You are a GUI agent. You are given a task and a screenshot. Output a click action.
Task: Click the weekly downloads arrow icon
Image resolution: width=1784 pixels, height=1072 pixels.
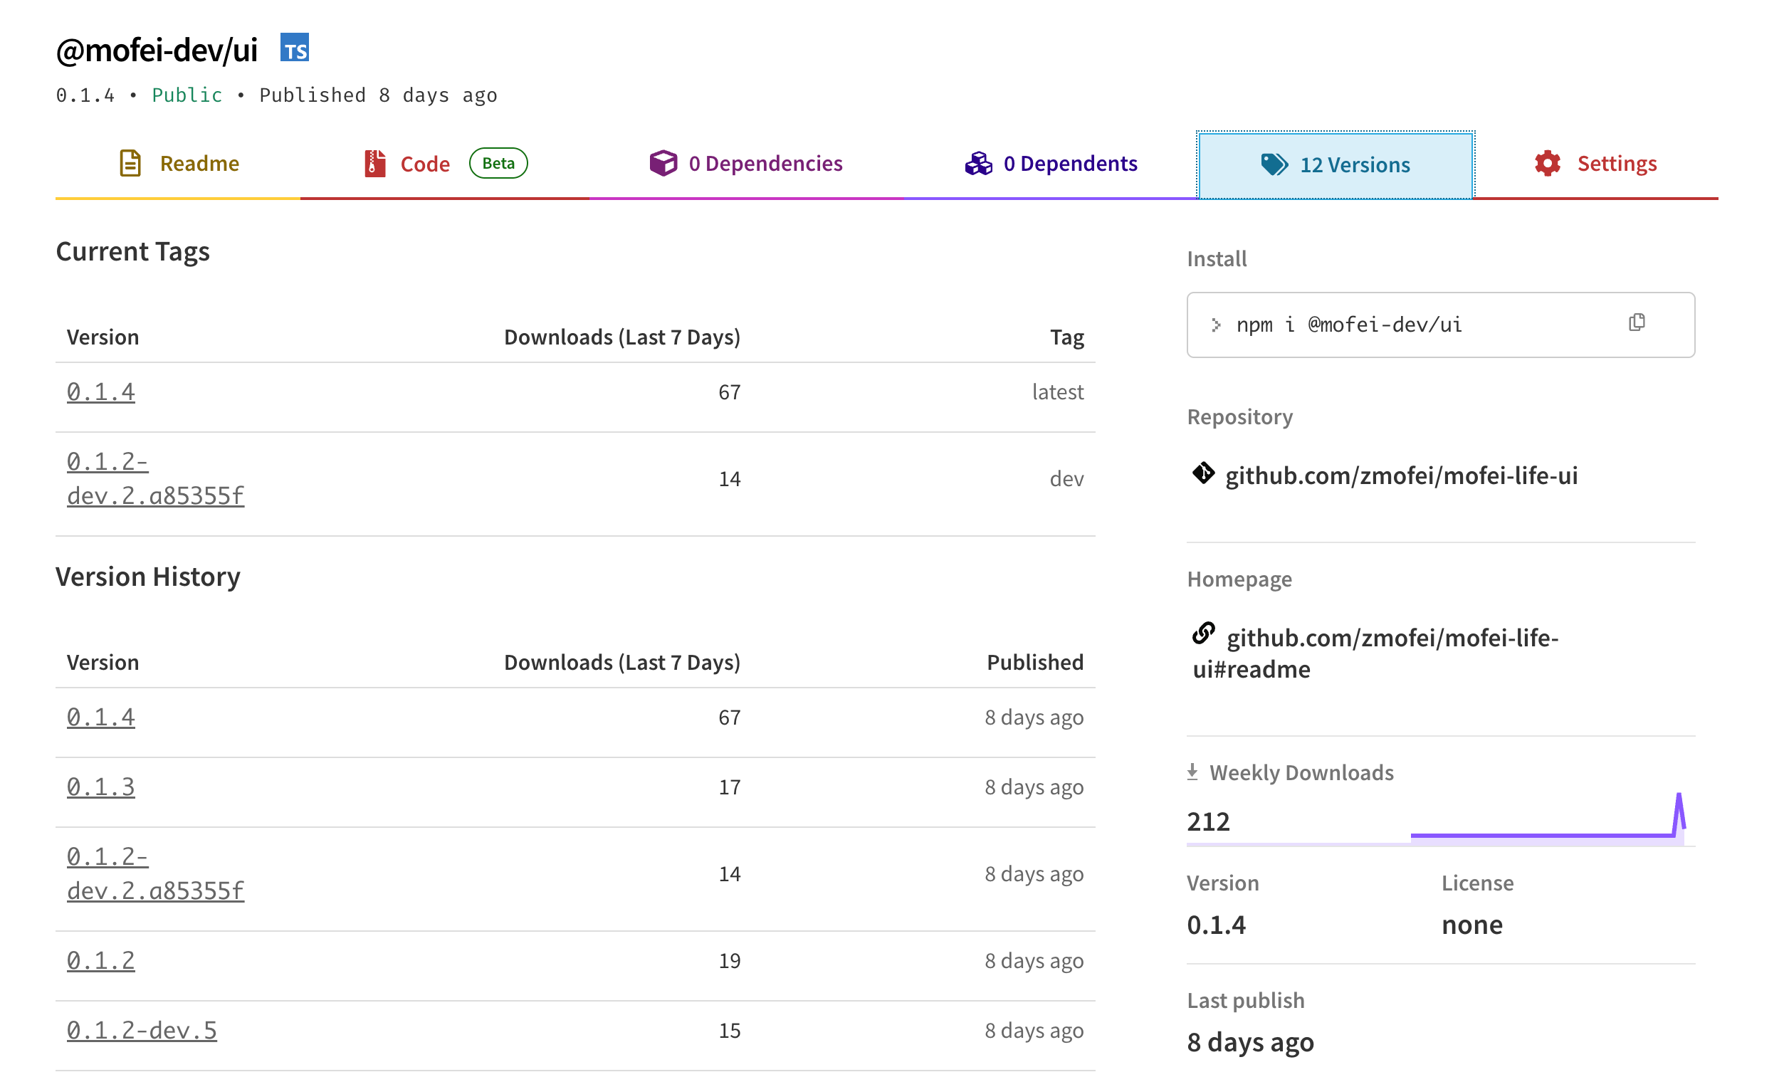[x=1192, y=772]
